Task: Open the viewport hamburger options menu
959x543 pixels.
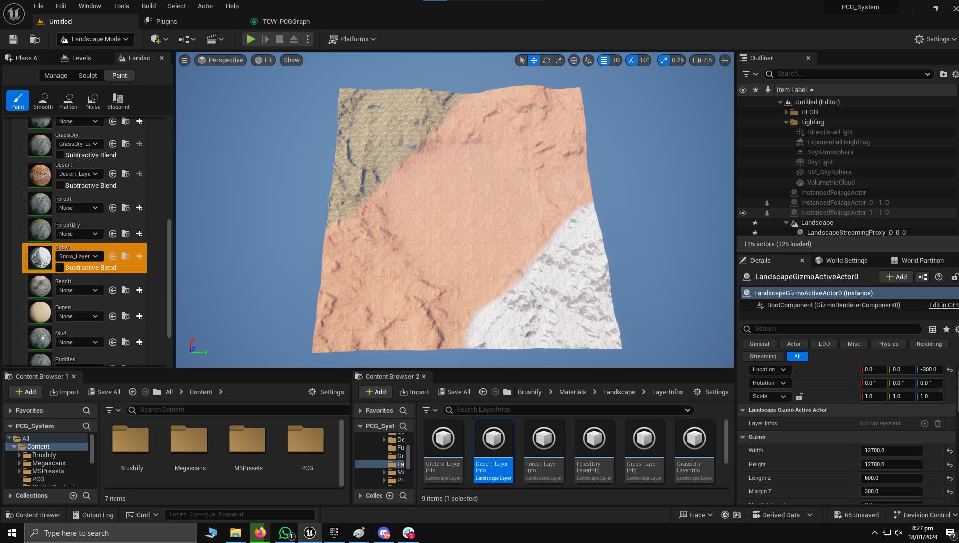Action: [x=184, y=60]
